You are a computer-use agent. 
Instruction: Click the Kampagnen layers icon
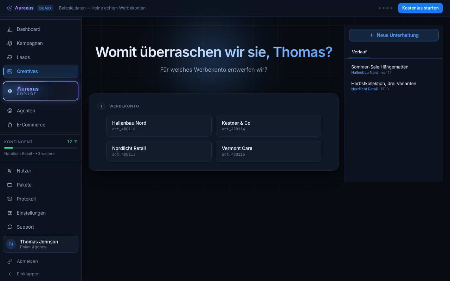10,43
